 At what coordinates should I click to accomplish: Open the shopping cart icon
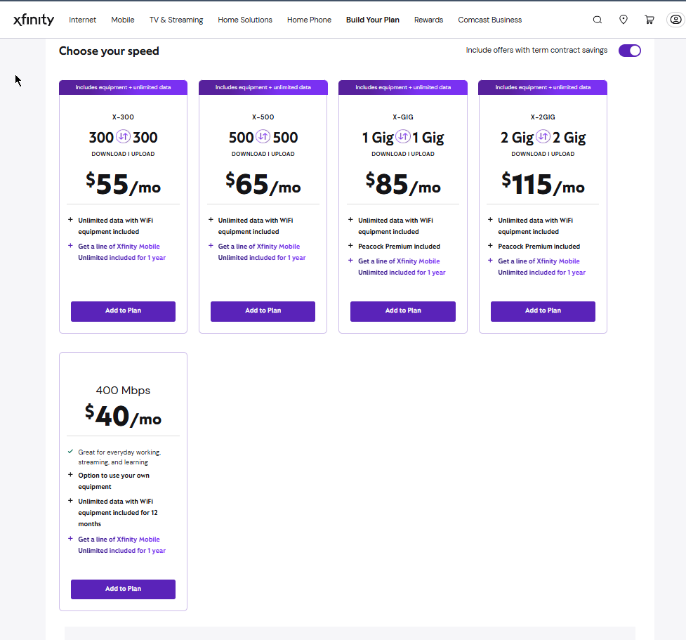(x=649, y=20)
